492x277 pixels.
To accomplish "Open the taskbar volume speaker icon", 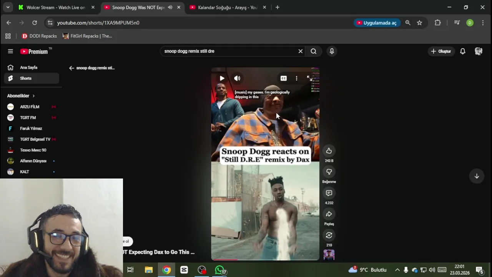I will pos(432,270).
